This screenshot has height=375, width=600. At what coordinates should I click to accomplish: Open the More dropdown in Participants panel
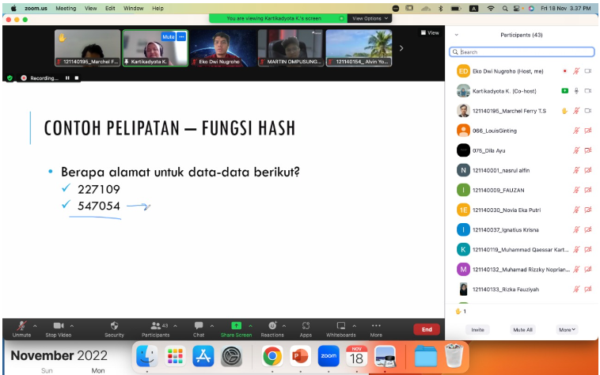coord(567,329)
